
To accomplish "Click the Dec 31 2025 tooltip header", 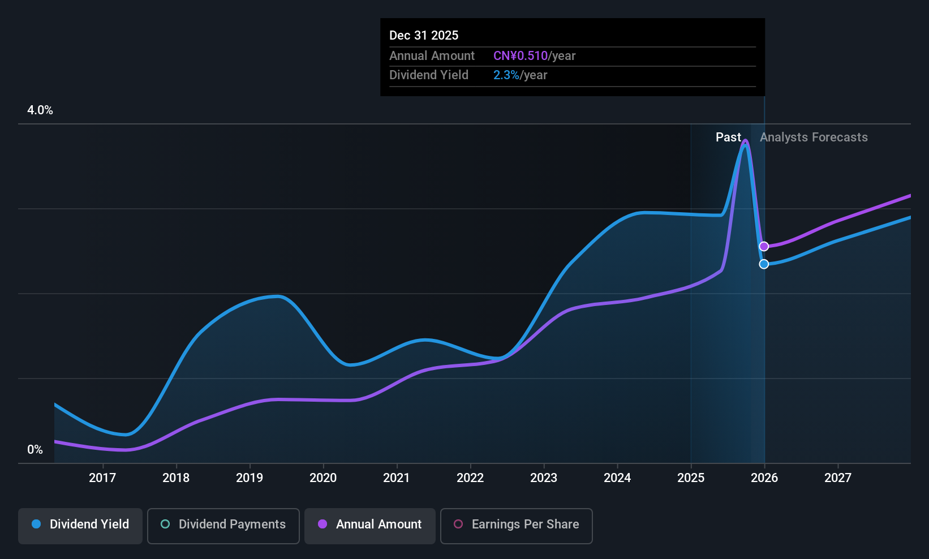I will [x=424, y=35].
